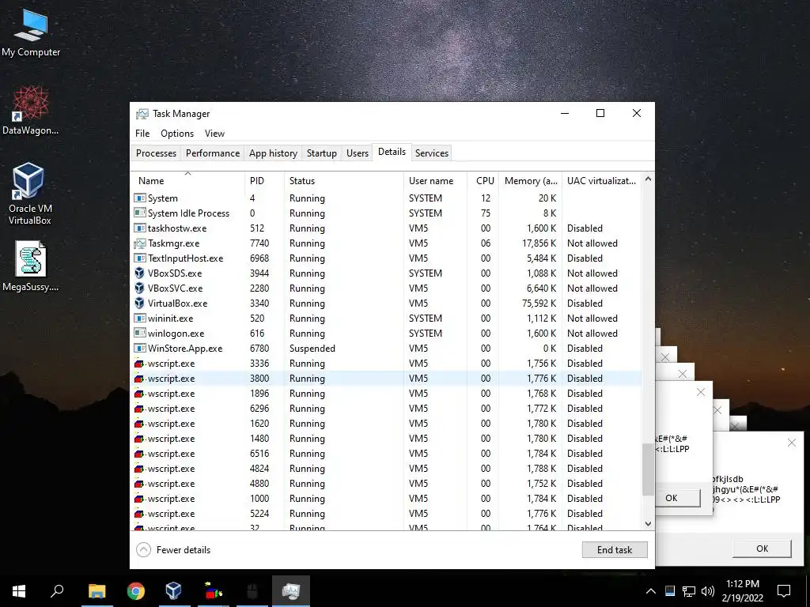Show hidden system tray icons

pyautogui.click(x=651, y=591)
